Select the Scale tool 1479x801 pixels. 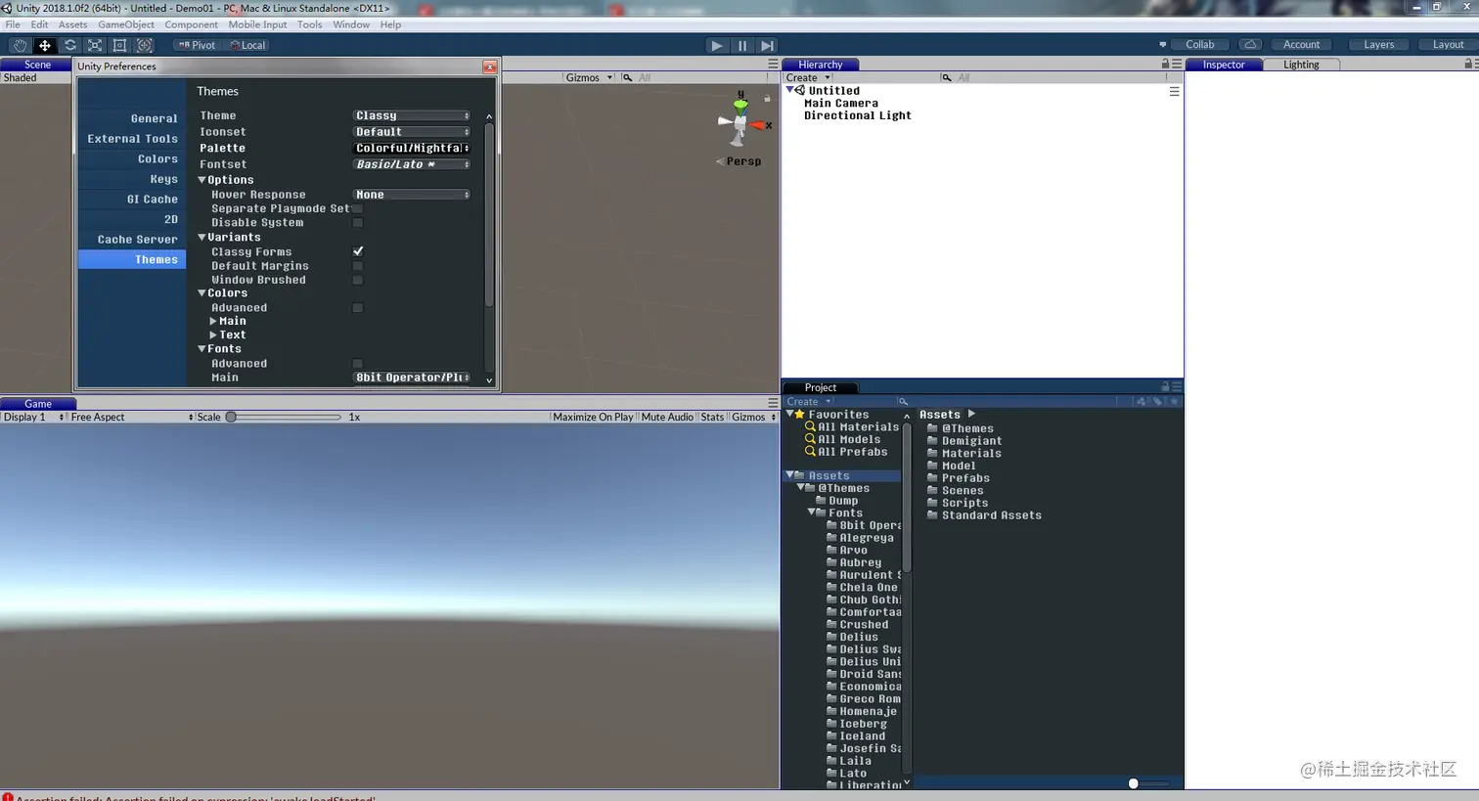(x=95, y=45)
